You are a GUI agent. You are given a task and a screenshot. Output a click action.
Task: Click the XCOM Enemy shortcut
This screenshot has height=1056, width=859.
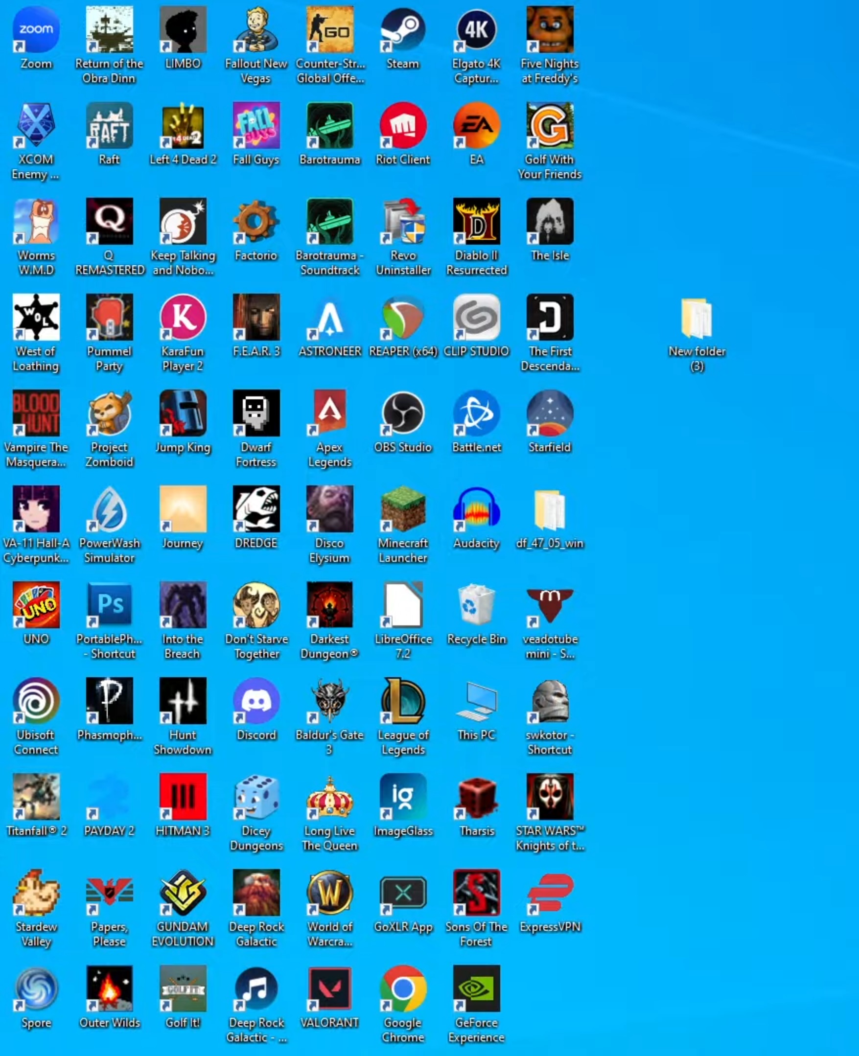point(36,126)
